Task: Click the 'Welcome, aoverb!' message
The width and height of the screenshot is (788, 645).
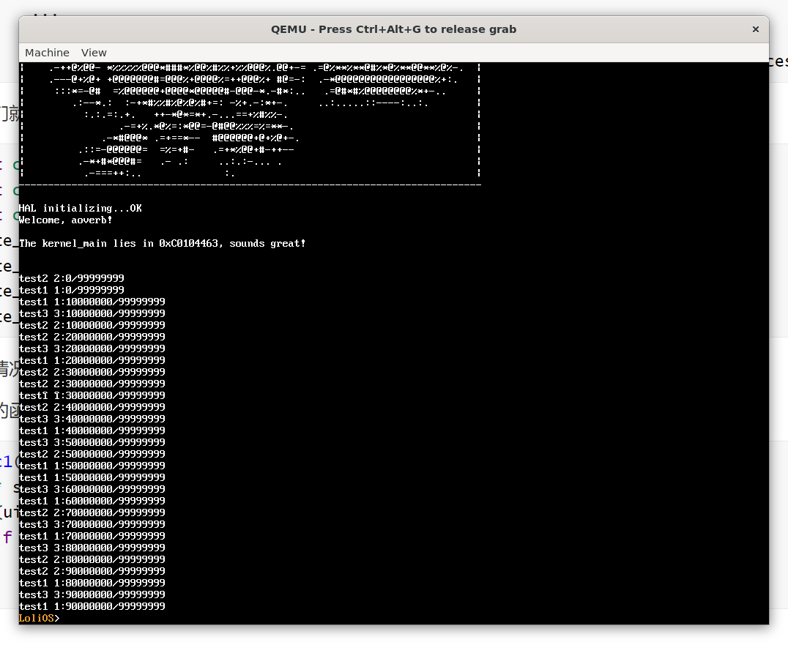Action: tap(66, 220)
